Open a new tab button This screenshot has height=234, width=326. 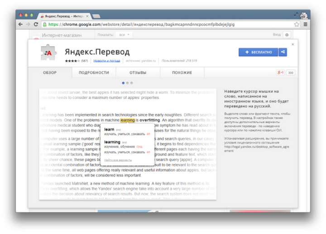pyautogui.click(x=96, y=16)
